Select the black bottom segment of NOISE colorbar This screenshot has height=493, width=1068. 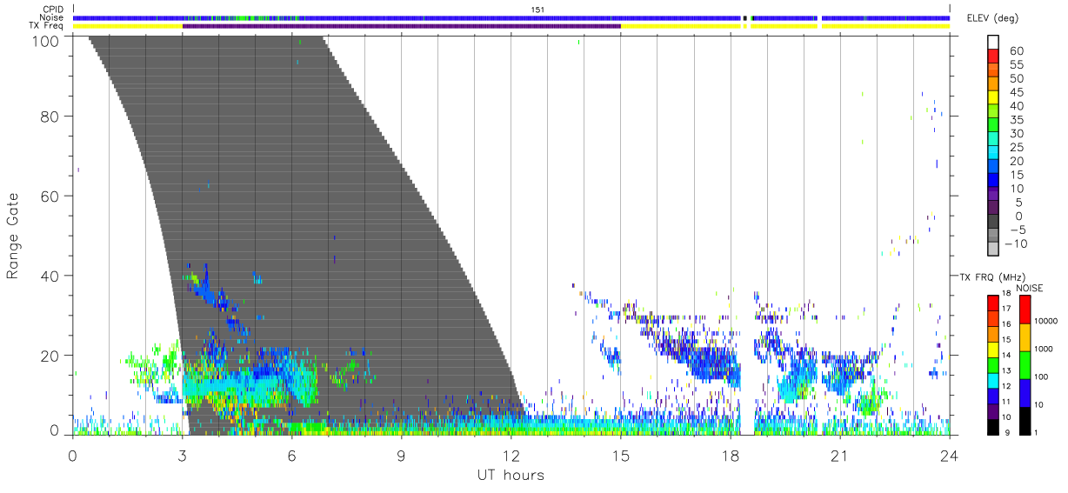(x=1025, y=421)
